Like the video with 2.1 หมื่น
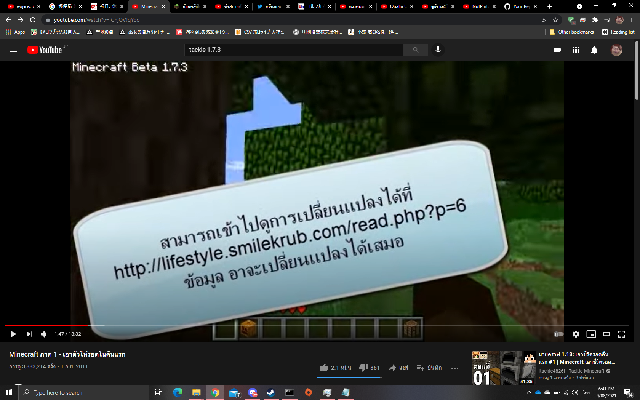640x400 pixels. 335,368
